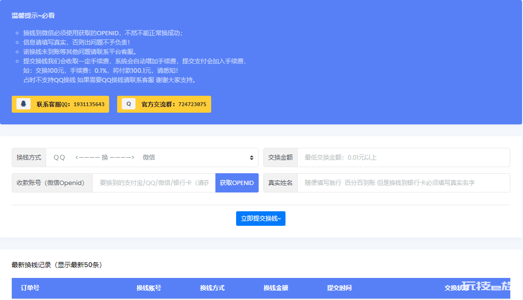The width and height of the screenshot is (523, 300).
Task: Click the 换钱账号 column header
Action: pyautogui.click(x=149, y=288)
